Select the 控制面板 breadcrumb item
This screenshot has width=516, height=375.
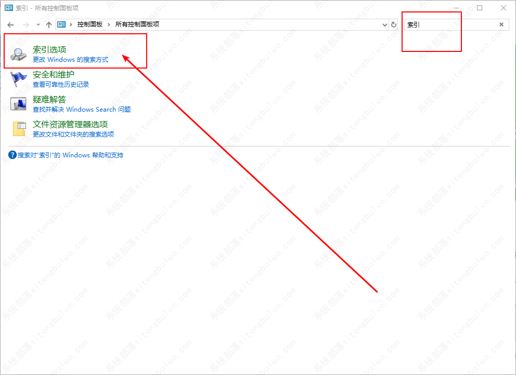(x=90, y=24)
